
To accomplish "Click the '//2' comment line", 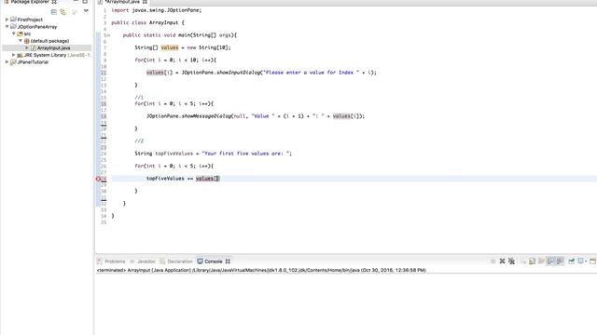I will [x=139, y=141].
